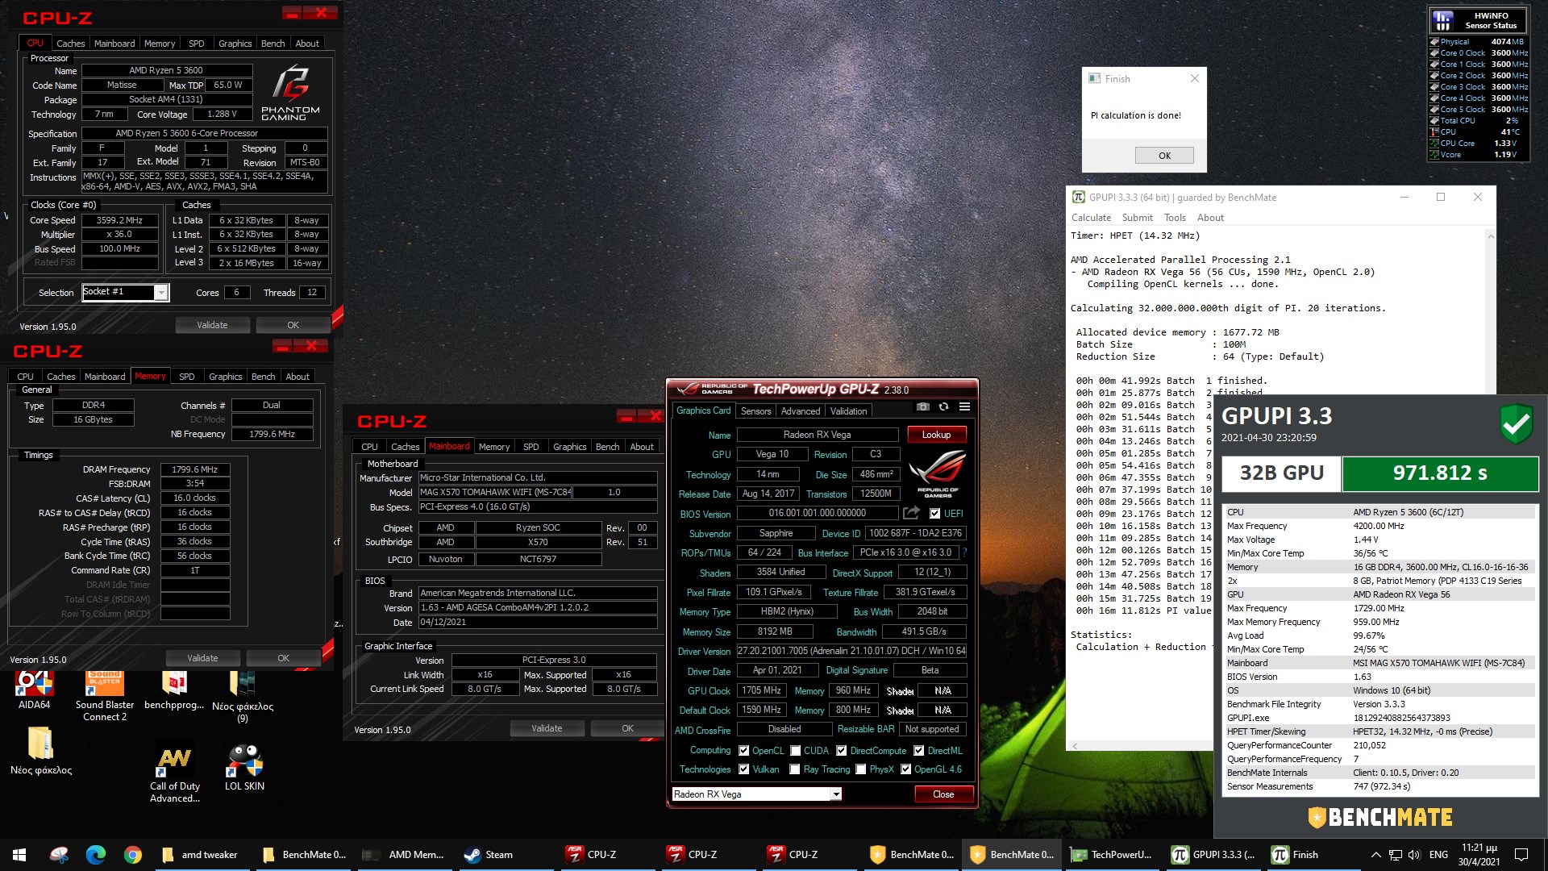This screenshot has height=871, width=1548.
Task: Switch to the Finish taskbar item
Action: pyautogui.click(x=1314, y=855)
